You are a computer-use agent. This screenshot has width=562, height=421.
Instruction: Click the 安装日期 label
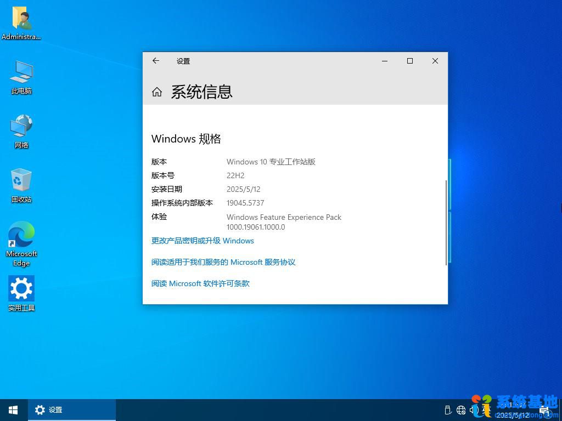(167, 189)
